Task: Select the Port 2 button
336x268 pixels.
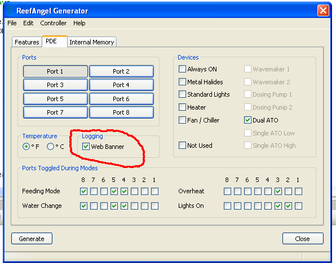Action: click(121, 71)
